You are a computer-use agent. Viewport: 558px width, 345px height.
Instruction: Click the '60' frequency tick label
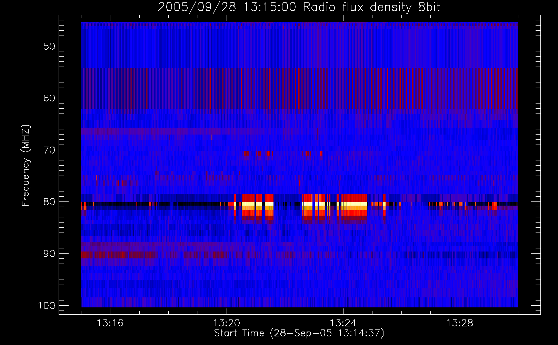49,98
